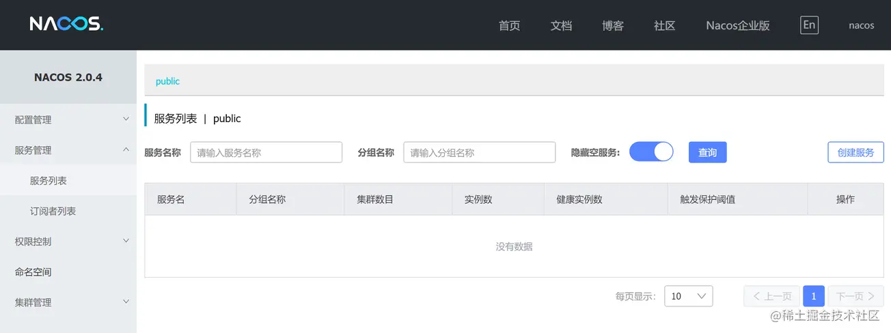Open the 首页 nav link
891x333 pixels.
510,25
